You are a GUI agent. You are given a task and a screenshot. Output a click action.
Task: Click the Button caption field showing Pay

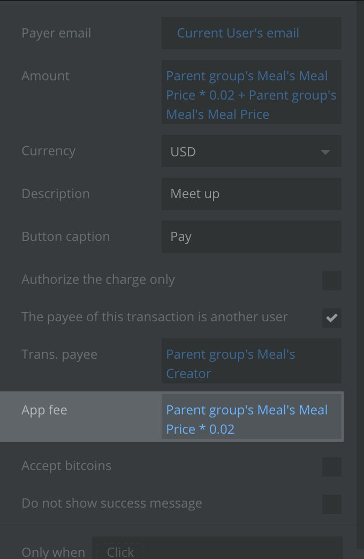pos(251,237)
